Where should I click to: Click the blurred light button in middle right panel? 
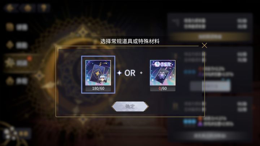(210, 86)
